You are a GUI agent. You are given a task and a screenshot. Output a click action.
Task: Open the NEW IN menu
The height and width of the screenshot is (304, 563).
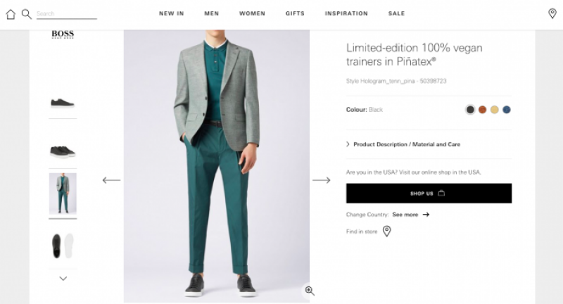point(171,13)
